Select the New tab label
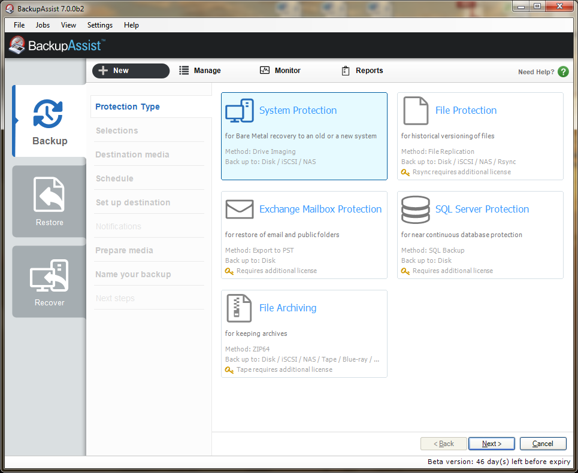The height and width of the screenshot is (473, 578). point(121,71)
